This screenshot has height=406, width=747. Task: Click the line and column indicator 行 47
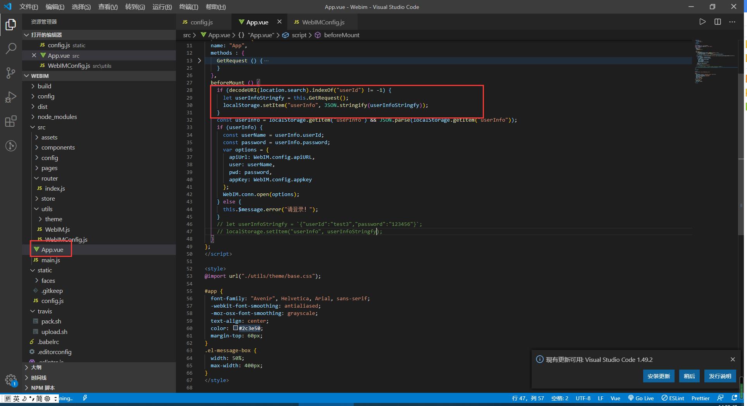(528, 398)
